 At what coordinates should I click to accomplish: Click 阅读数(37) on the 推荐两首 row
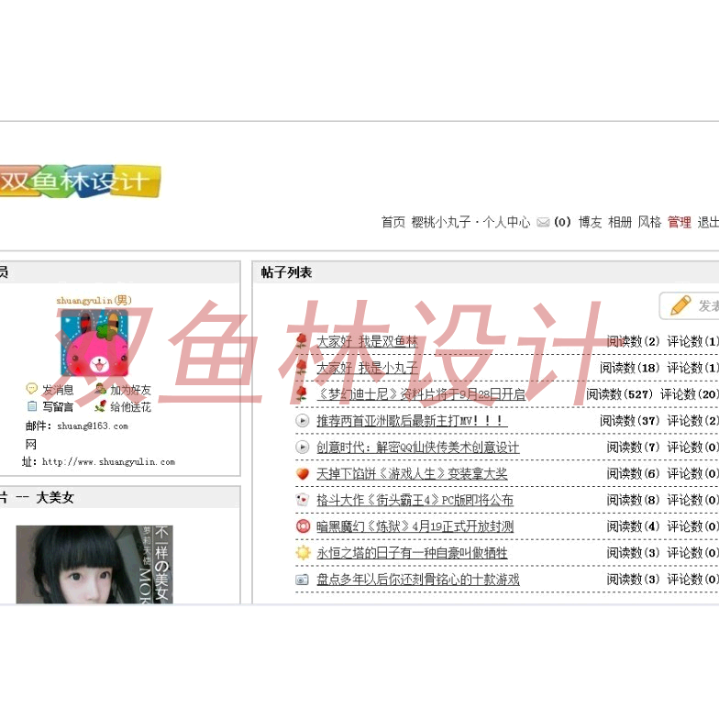point(630,420)
